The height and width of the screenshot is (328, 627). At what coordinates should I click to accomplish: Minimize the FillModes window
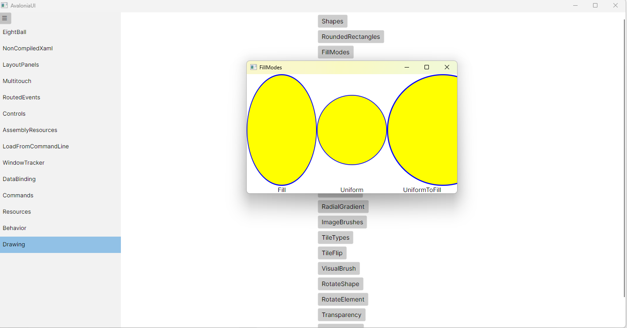pos(407,67)
